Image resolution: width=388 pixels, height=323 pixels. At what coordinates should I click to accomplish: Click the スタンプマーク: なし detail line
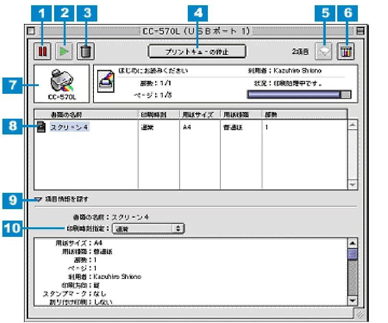[74, 294]
